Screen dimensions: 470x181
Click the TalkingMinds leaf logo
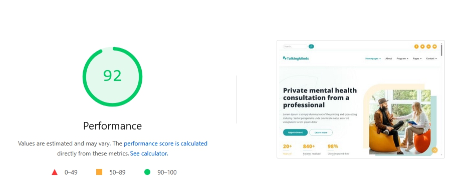click(296, 58)
